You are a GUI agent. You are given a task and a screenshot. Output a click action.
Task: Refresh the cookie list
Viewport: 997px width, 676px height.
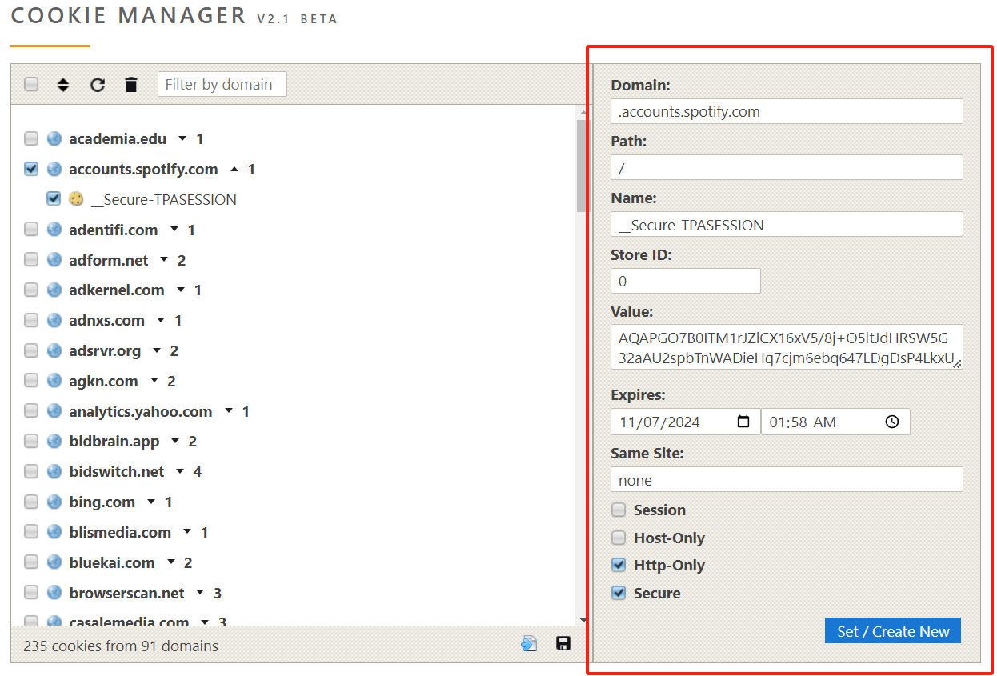point(97,84)
